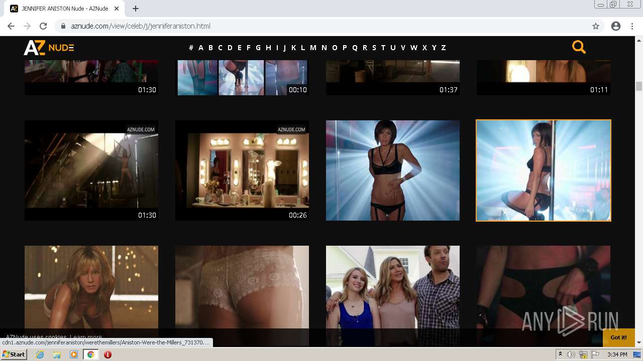Launch Internet Explorer from taskbar
Image resolution: width=643 pixels, height=361 pixels.
point(40,354)
